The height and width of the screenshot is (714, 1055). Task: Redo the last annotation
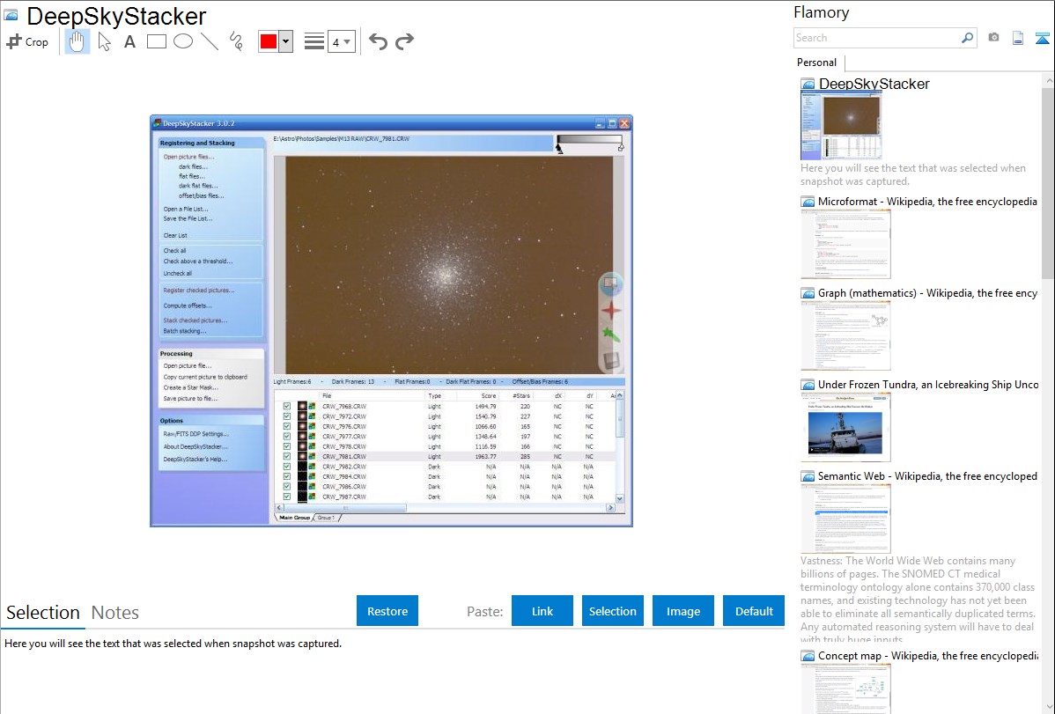[404, 41]
